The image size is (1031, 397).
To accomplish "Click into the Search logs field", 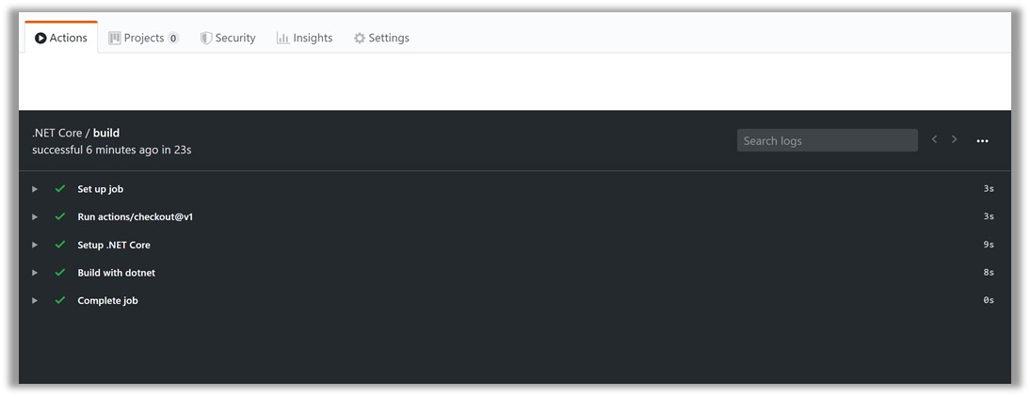I will pyautogui.click(x=827, y=141).
